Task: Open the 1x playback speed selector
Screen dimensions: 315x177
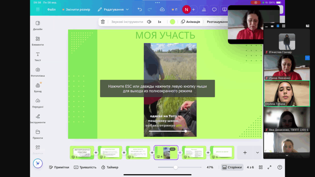Action: pyautogui.click(x=159, y=22)
